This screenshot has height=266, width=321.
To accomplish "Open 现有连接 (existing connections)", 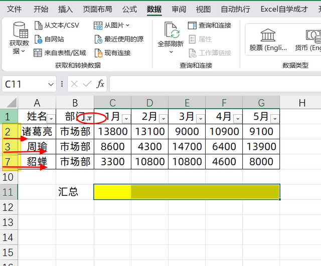I will 112,53.
